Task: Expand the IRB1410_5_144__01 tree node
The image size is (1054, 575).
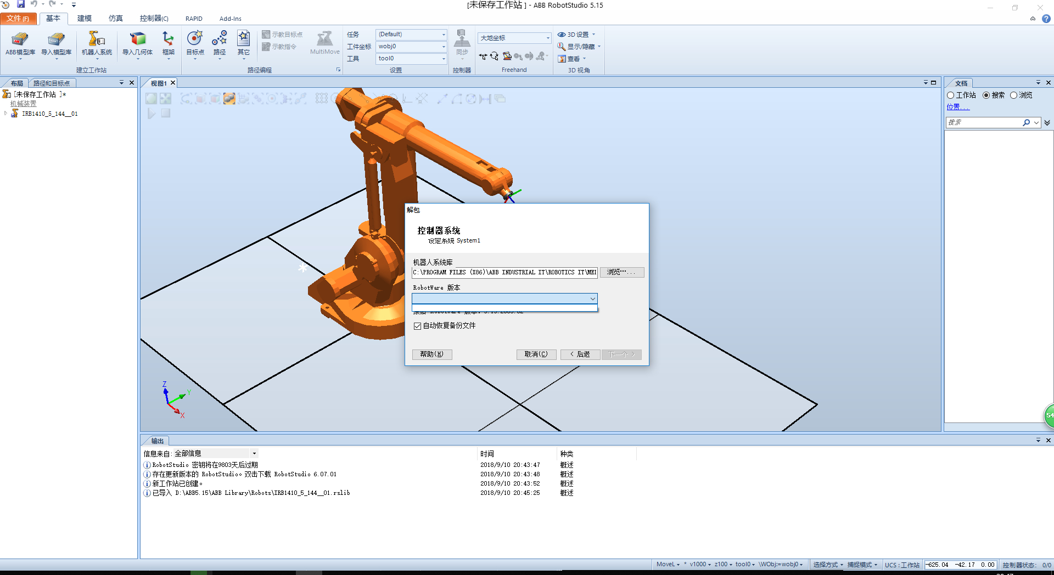Action: click(5, 114)
